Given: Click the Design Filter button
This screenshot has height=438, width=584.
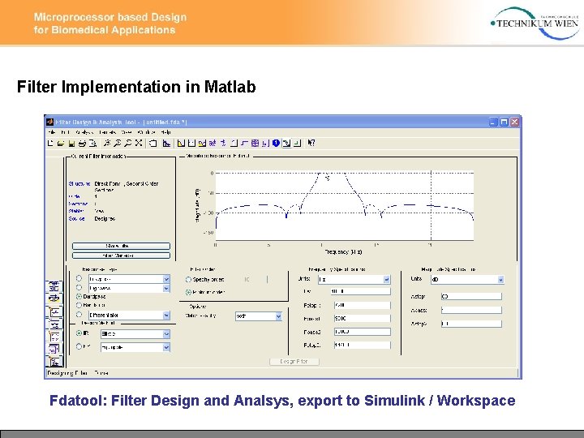Looking at the screenshot, I should [x=294, y=361].
